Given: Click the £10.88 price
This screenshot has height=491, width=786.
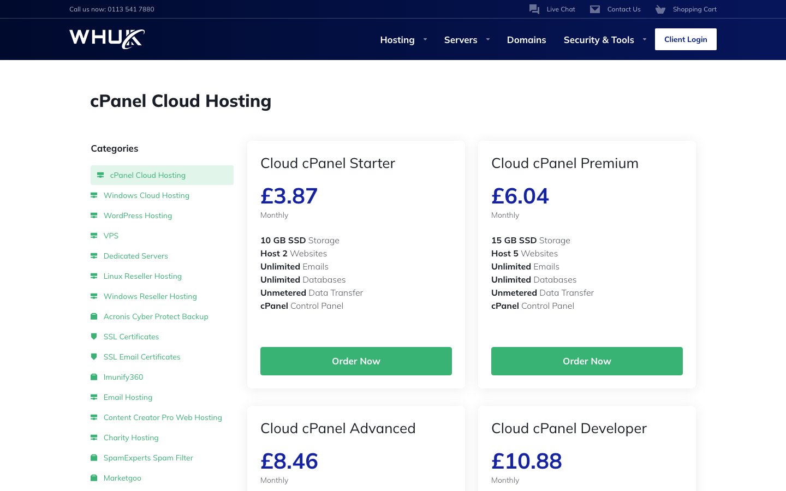Looking at the screenshot, I should tap(526, 461).
